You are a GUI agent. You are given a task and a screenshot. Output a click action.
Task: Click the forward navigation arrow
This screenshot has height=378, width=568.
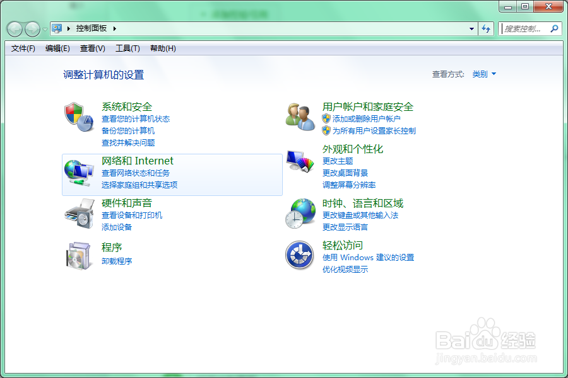[x=33, y=29]
